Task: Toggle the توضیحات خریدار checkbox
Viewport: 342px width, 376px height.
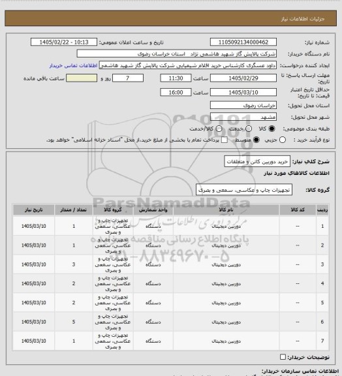Action: (283, 357)
